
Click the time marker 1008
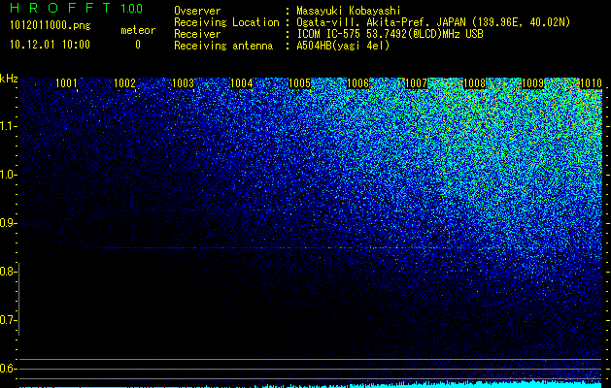click(x=474, y=83)
